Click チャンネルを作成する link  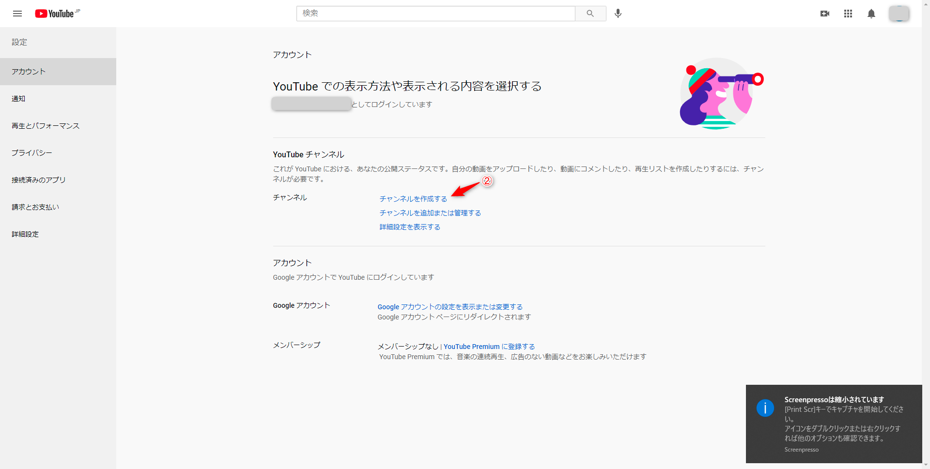point(413,199)
